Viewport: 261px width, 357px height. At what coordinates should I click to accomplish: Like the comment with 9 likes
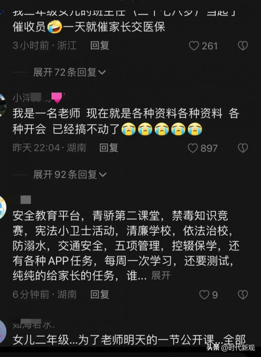(208, 295)
